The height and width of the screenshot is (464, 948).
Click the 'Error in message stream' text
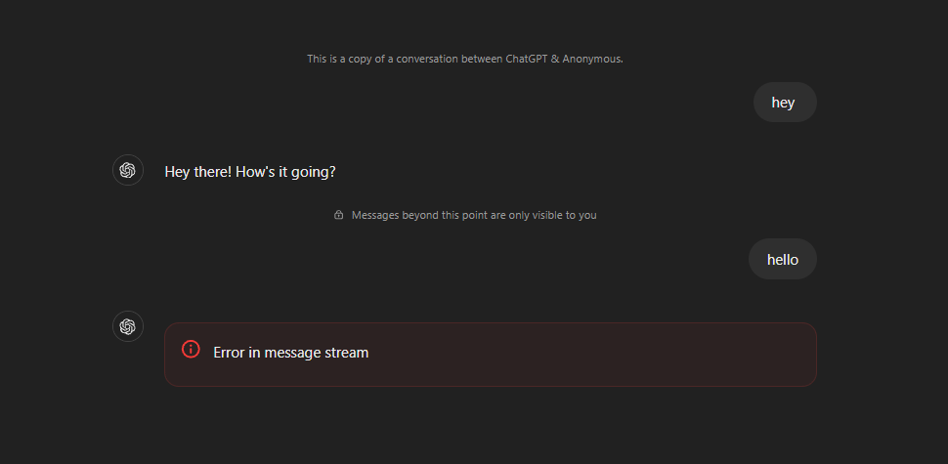click(291, 353)
